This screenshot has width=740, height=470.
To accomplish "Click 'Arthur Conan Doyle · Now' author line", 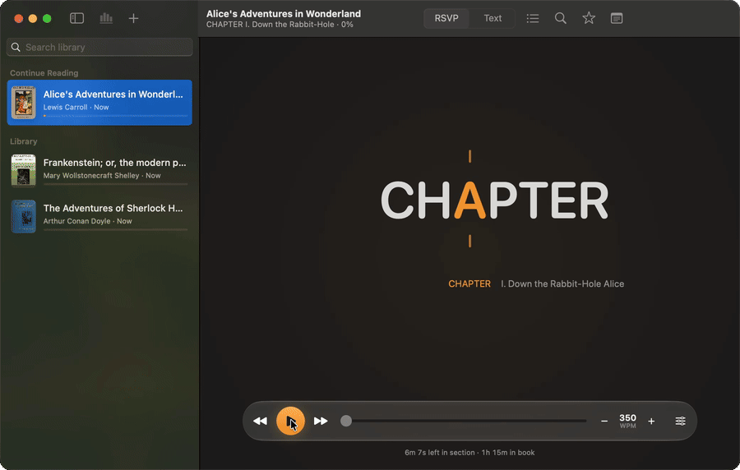I will pyautogui.click(x=87, y=221).
